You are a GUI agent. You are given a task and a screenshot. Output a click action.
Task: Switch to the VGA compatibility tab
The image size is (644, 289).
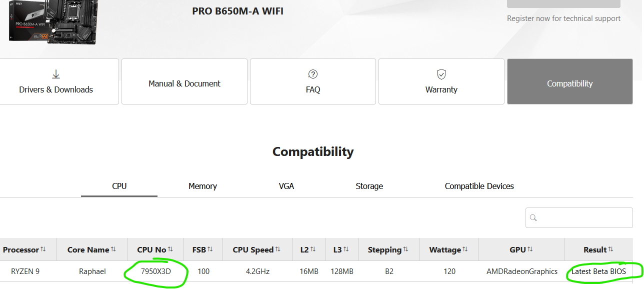tap(286, 186)
